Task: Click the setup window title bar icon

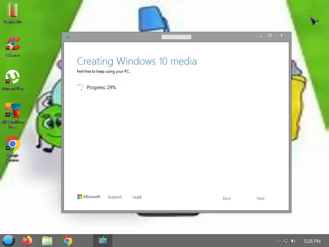Action: coord(67,37)
